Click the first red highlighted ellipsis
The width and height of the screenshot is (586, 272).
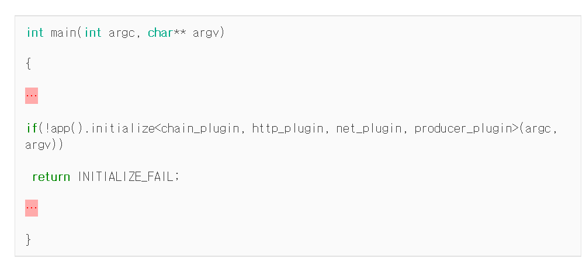point(32,96)
